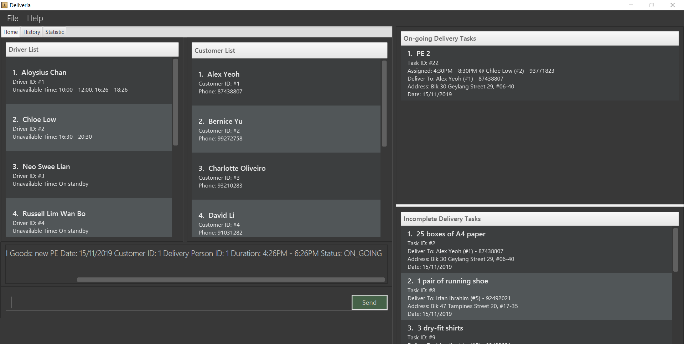Click the Deliveria app icon in title bar

tap(4, 5)
